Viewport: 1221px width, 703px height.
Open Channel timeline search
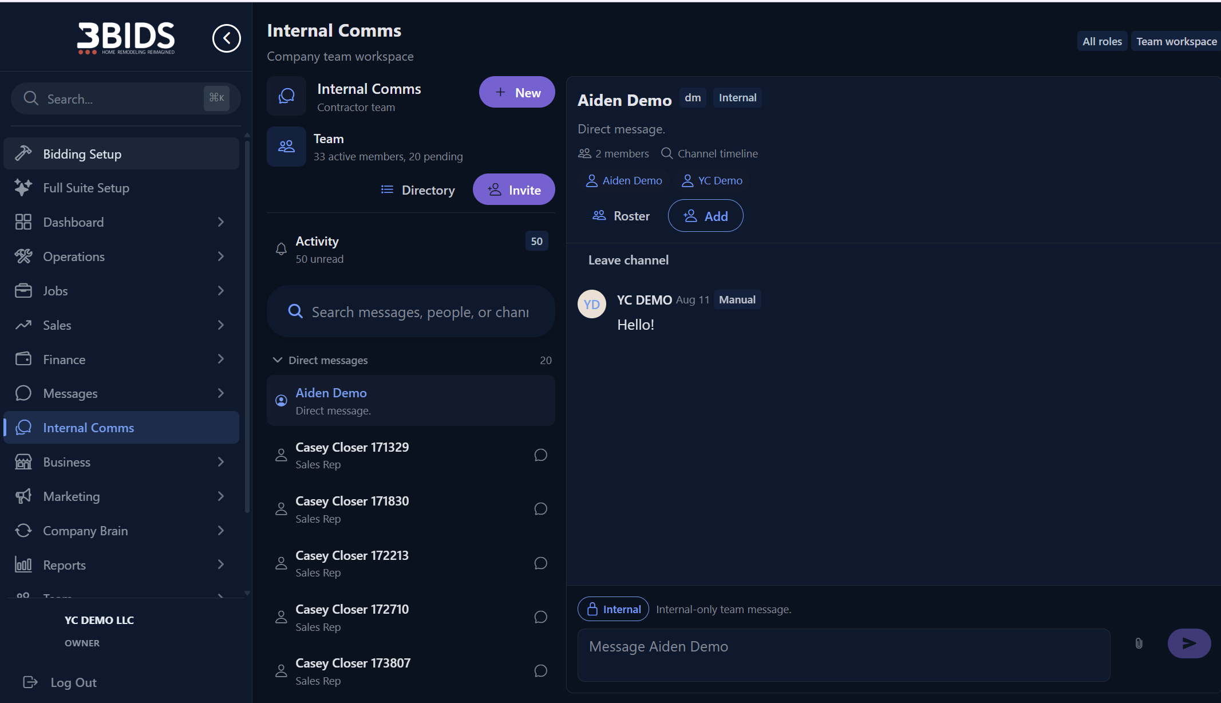click(709, 153)
